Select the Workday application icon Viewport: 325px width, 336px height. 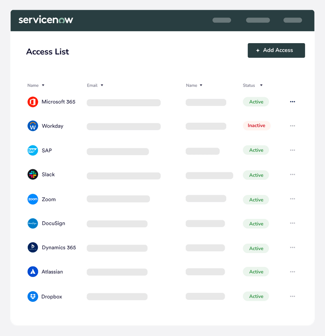point(32,126)
